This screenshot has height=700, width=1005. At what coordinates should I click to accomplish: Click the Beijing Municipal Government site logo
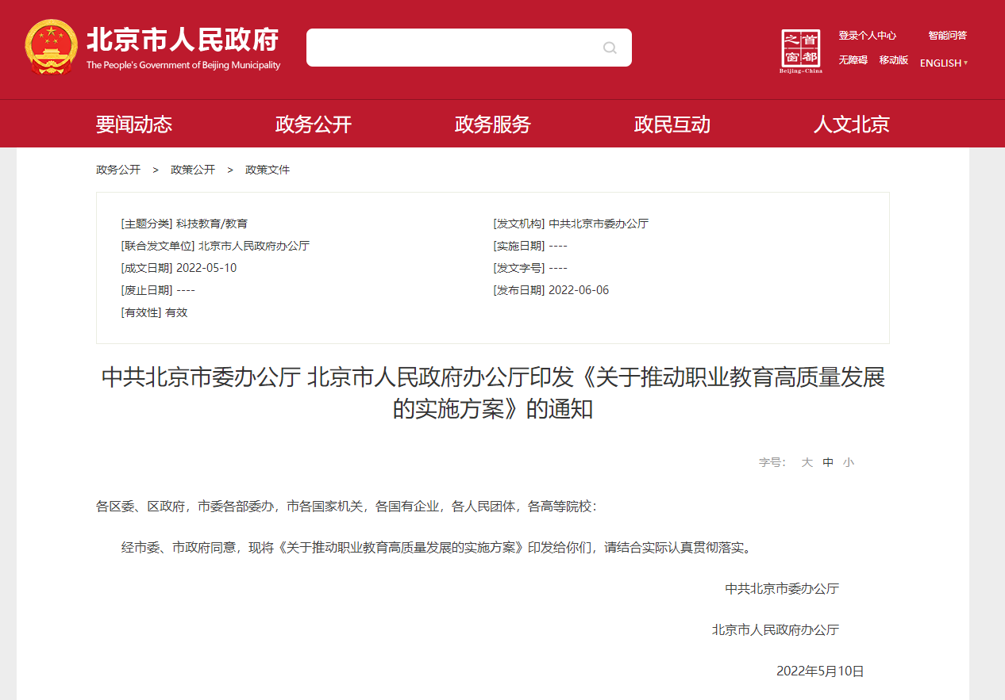[183, 48]
